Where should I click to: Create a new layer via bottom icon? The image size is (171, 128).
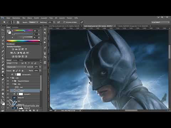pyautogui.click(x=34, y=111)
